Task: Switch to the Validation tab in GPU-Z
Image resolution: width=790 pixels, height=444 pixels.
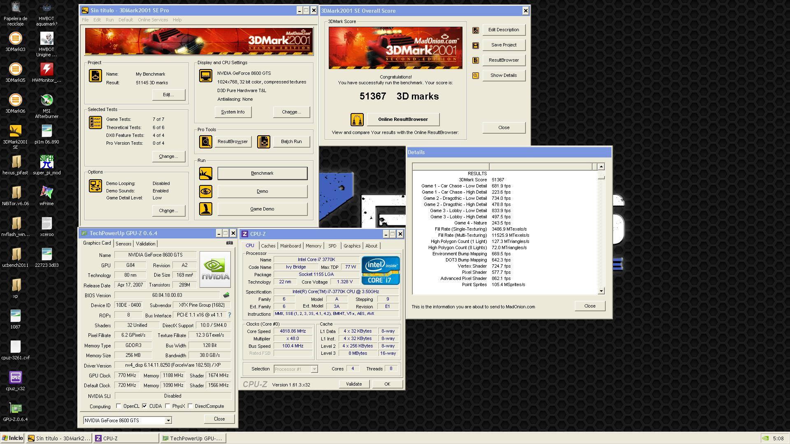Action: (145, 244)
